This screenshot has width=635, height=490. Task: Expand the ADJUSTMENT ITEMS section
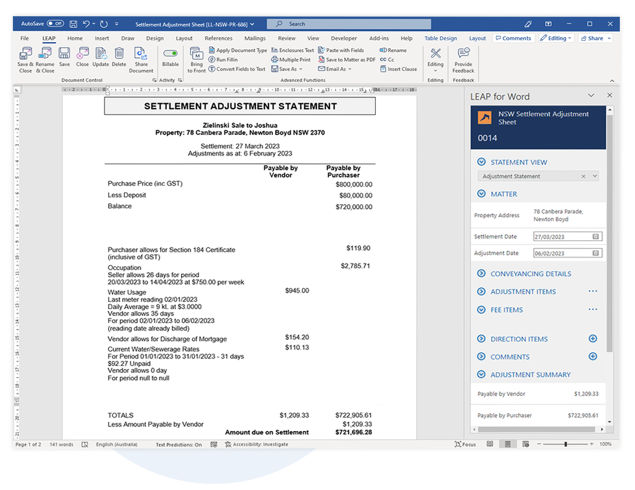point(481,291)
